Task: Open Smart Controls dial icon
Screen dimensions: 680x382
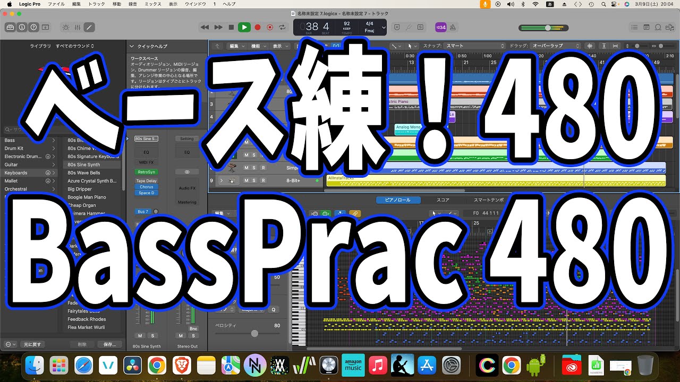Action: tap(65, 27)
